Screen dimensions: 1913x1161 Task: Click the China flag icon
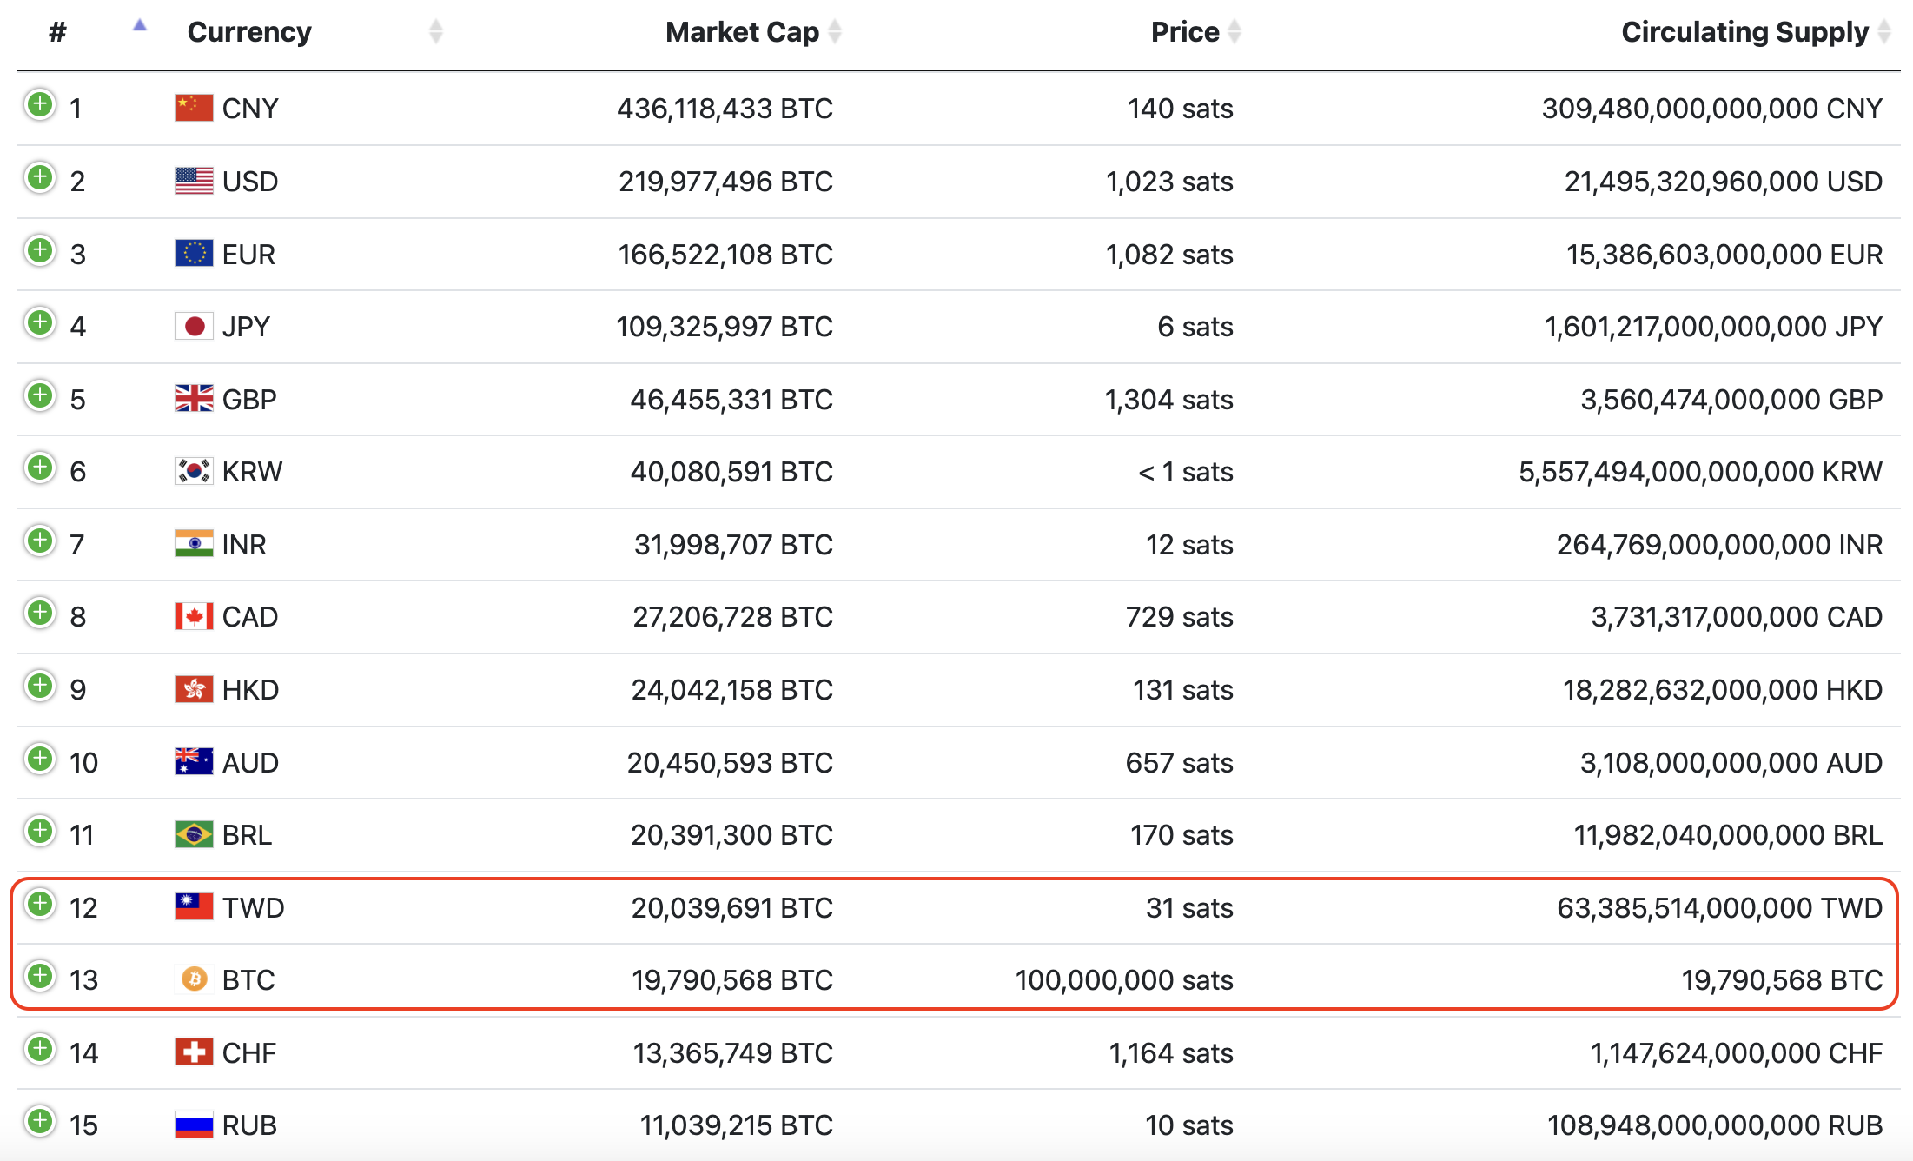tap(194, 109)
